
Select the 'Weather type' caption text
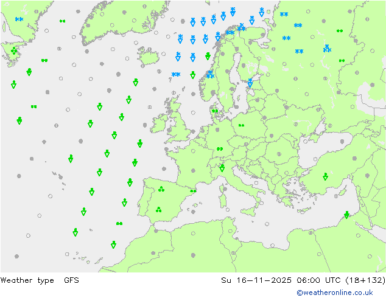(x=27, y=280)
